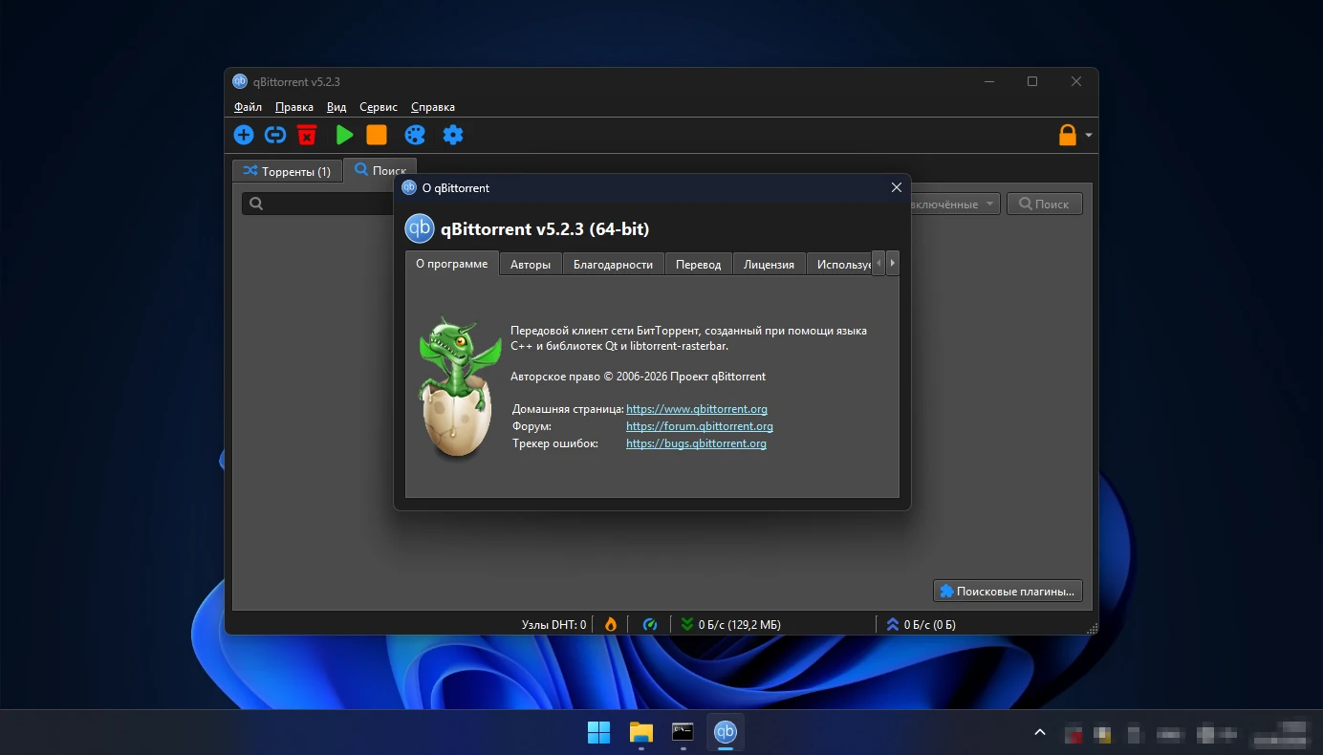This screenshot has width=1323, height=755.
Task: Click the orange padlock lock icon
Action: tap(1068, 135)
